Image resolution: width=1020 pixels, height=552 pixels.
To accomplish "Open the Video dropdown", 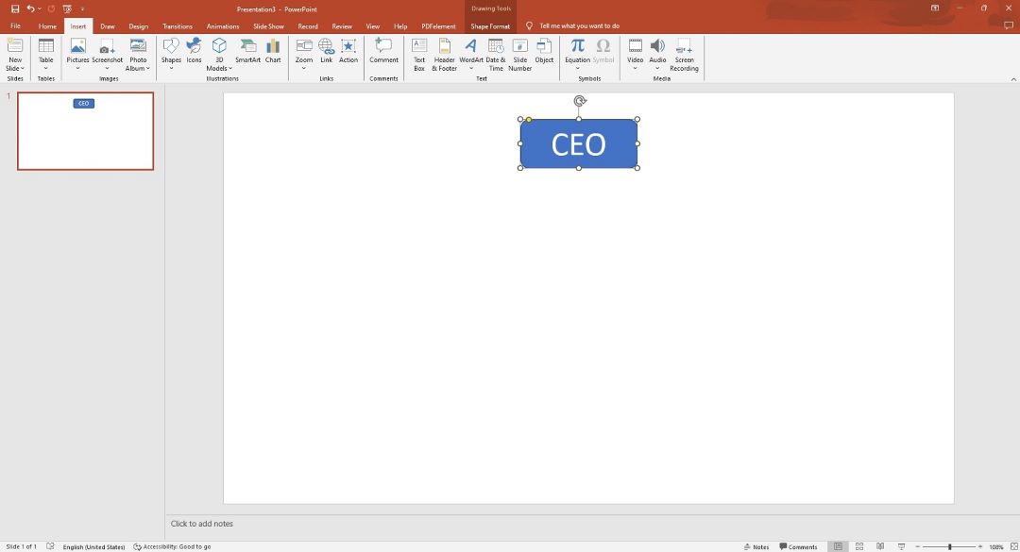I will [635, 68].
